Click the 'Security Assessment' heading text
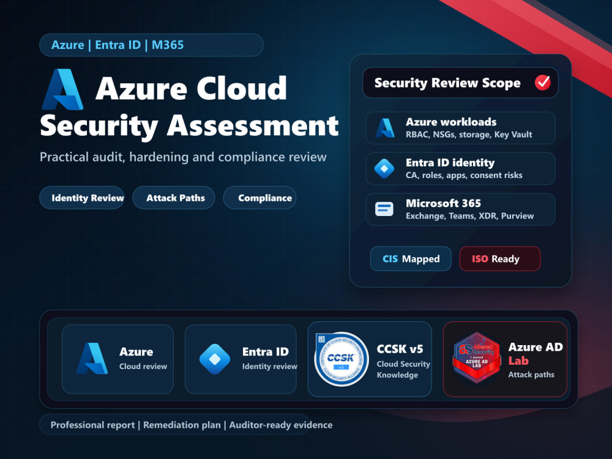Screen dimensions: 612x459 point(189,126)
